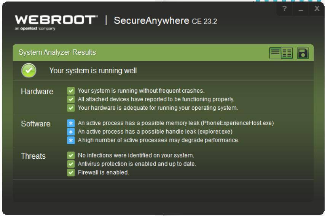Click the no infections green checkmark

tap(71, 155)
